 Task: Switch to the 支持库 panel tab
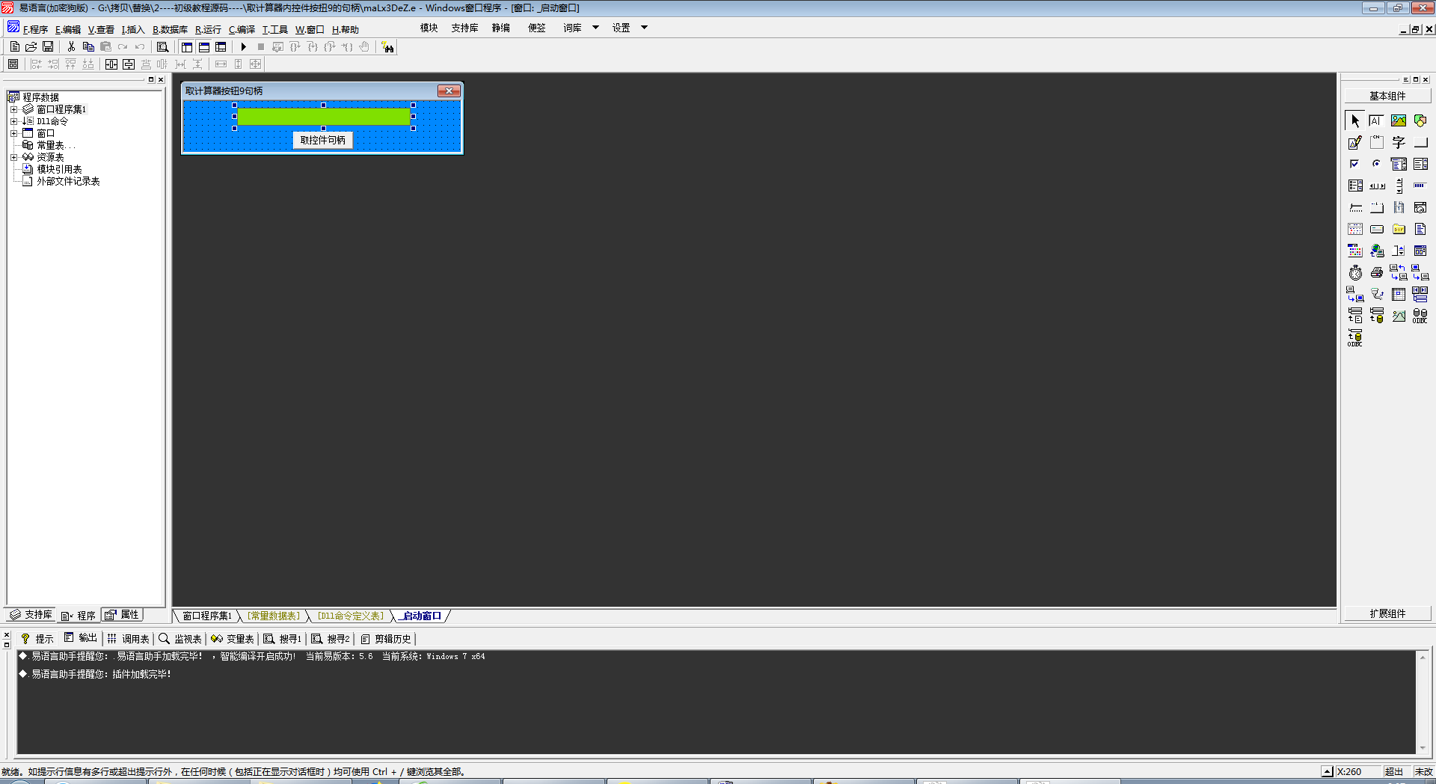coord(31,615)
